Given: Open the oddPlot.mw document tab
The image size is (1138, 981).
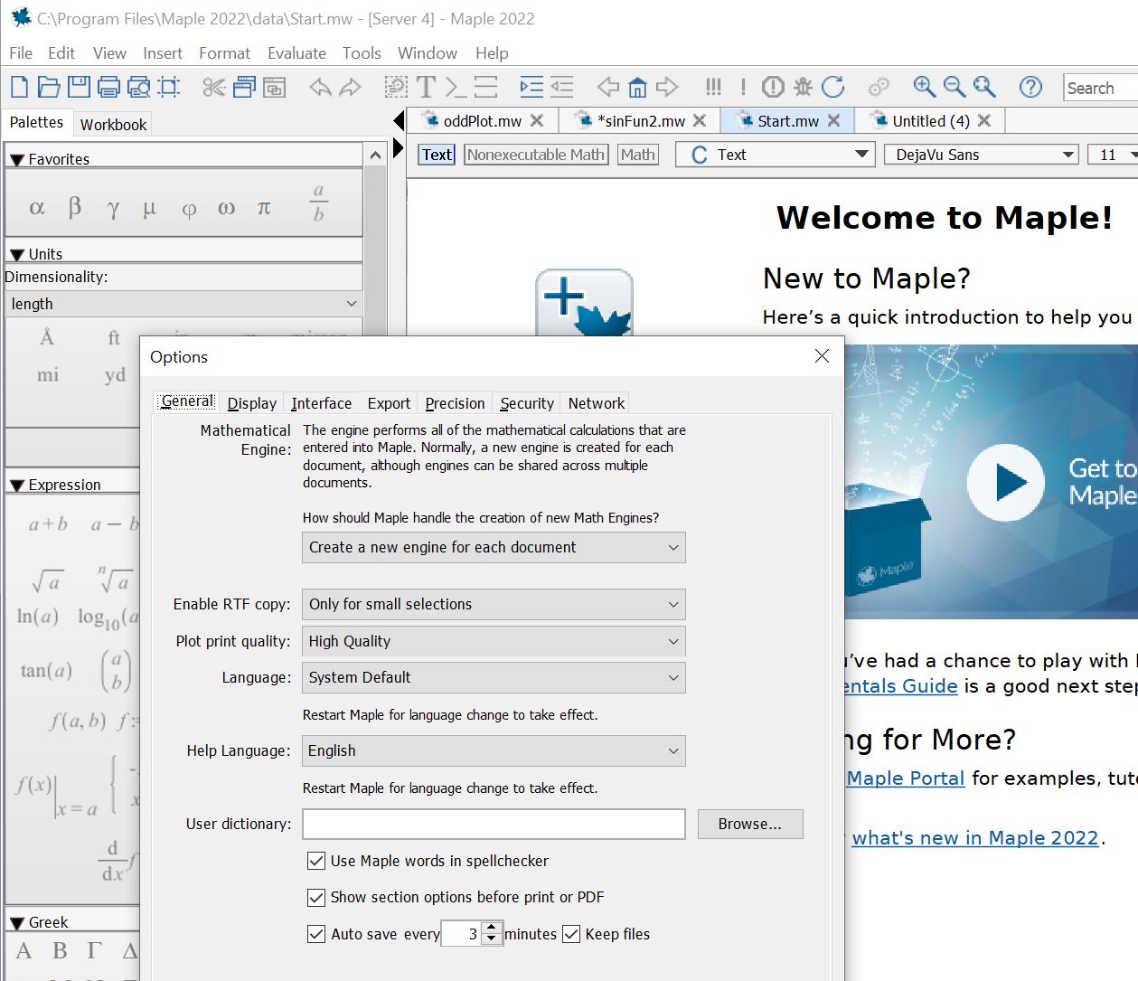Looking at the screenshot, I should [483, 121].
